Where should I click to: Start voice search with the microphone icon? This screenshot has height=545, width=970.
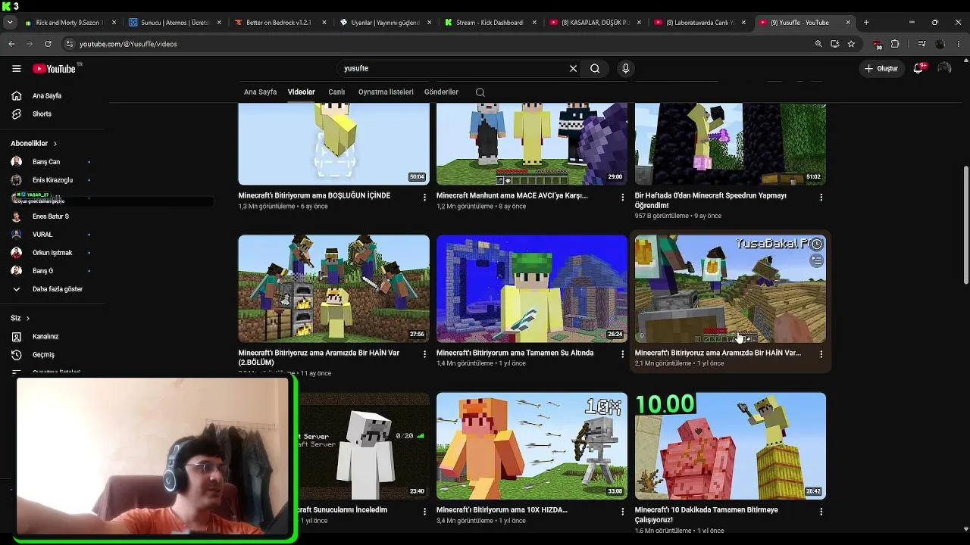pos(625,69)
